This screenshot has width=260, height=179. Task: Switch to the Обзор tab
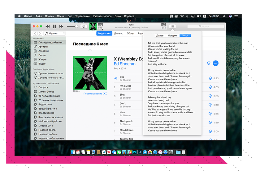(130, 33)
